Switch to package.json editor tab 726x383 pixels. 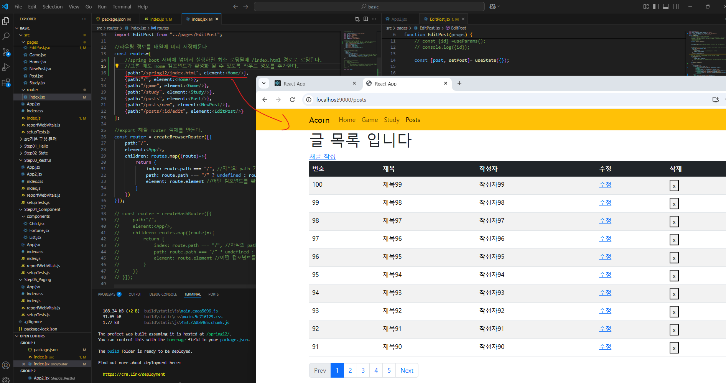click(114, 19)
